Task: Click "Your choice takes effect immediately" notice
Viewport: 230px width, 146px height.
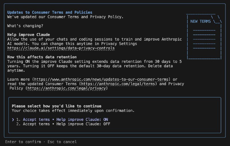Action: [x=73, y=110]
